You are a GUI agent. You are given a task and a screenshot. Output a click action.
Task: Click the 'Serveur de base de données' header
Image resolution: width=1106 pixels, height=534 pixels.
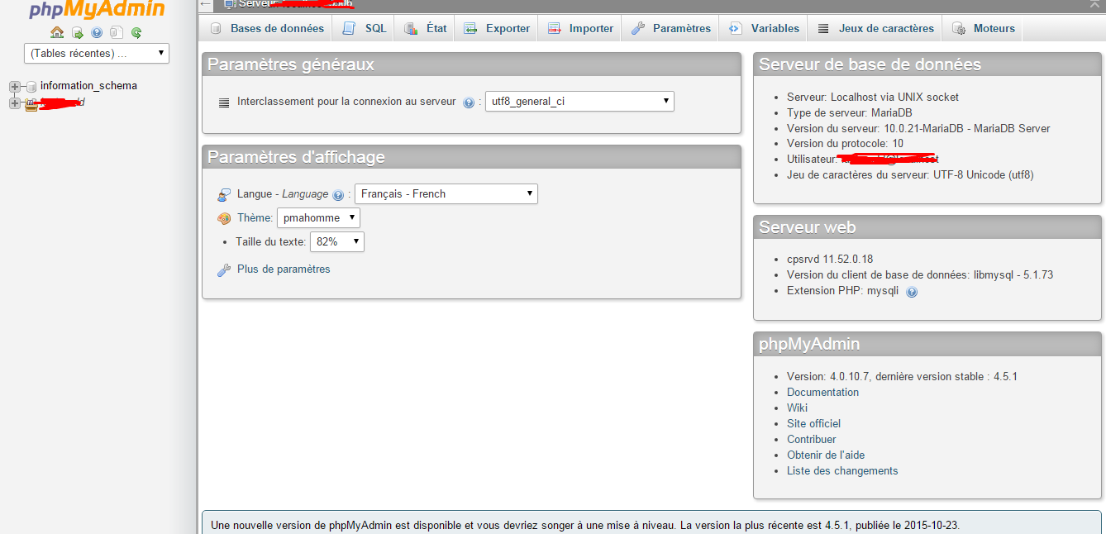(x=927, y=64)
